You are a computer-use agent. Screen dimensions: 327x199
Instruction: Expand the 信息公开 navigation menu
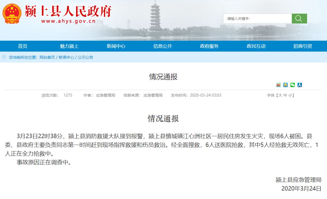(163, 46)
